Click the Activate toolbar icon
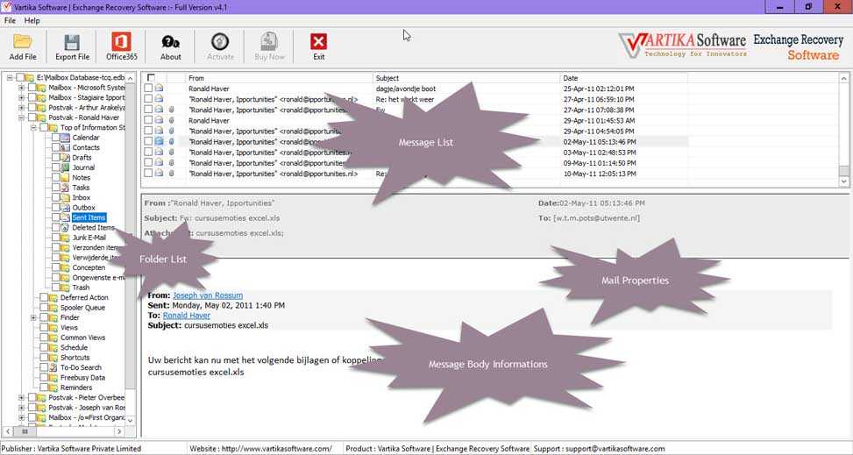The image size is (853, 455). tap(220, 42)
